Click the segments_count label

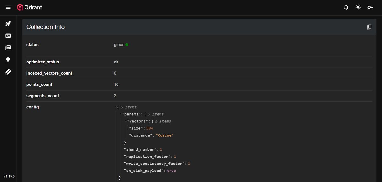[43, 96]
